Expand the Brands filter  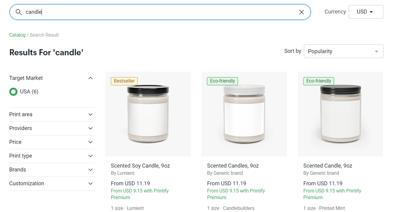click(x=52, y=170)
